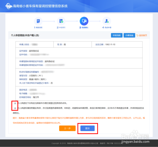Viewport: 158px width, 147px height.
Task: Click the 指标类型 普通小客车 (摇号) row
Action: pos(33,79)
